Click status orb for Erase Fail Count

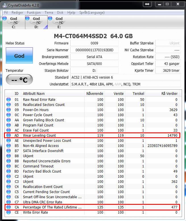(9, 130)
